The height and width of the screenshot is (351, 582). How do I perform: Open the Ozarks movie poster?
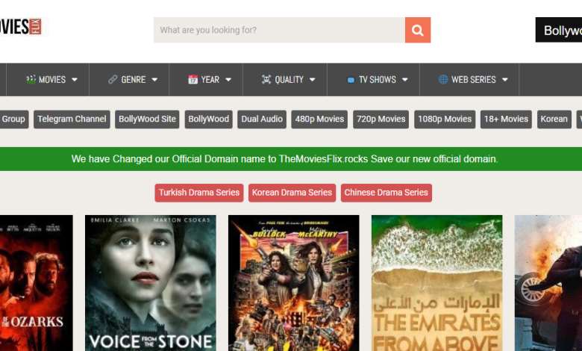click(x=37, y=283)
